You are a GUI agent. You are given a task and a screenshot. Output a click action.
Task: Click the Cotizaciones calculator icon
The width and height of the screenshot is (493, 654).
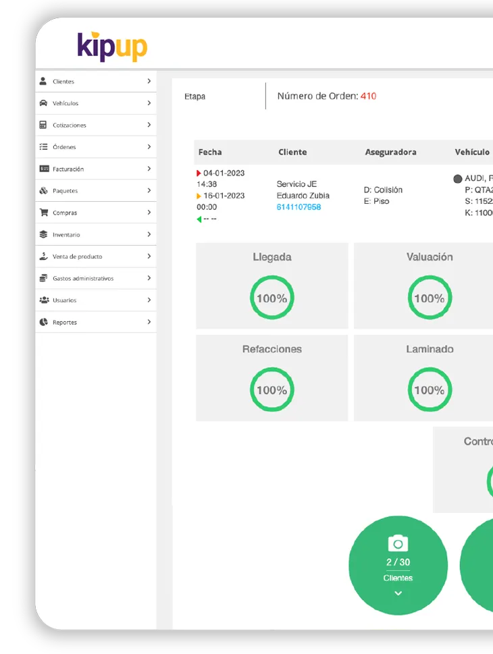point(43,125)
